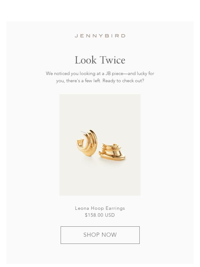Click the word "Earrings" in the product title

pyautogui.click(x=115, y=208)
